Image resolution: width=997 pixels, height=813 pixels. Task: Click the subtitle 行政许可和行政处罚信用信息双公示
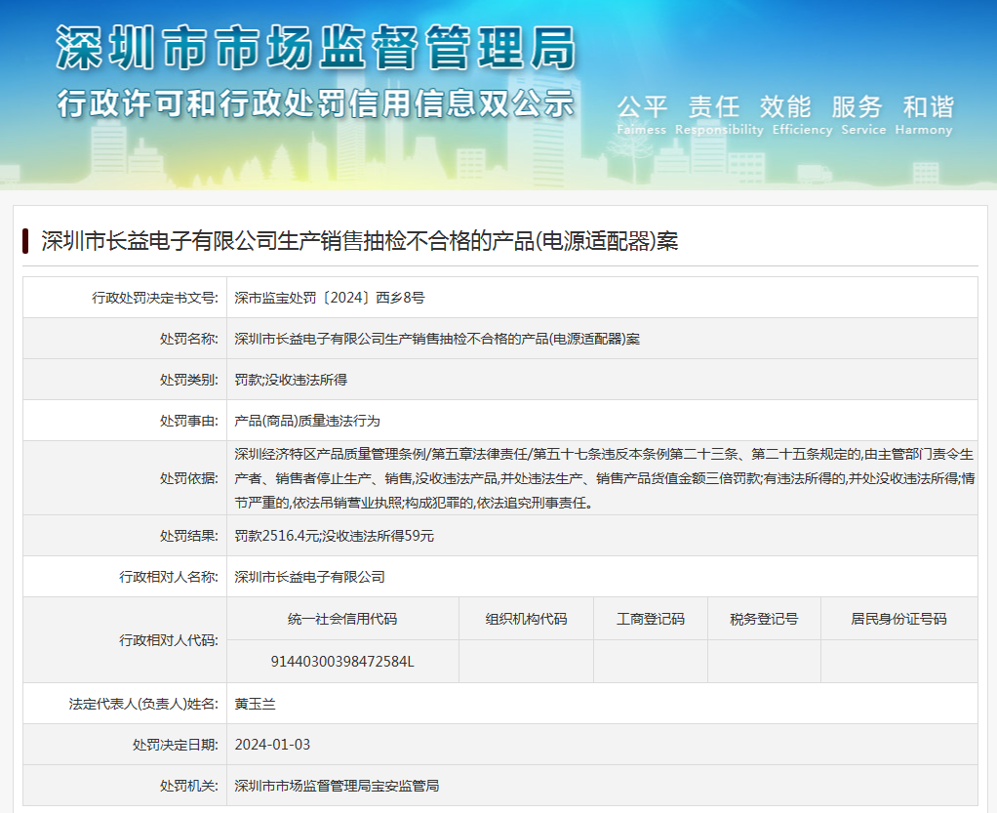[316, 103]
